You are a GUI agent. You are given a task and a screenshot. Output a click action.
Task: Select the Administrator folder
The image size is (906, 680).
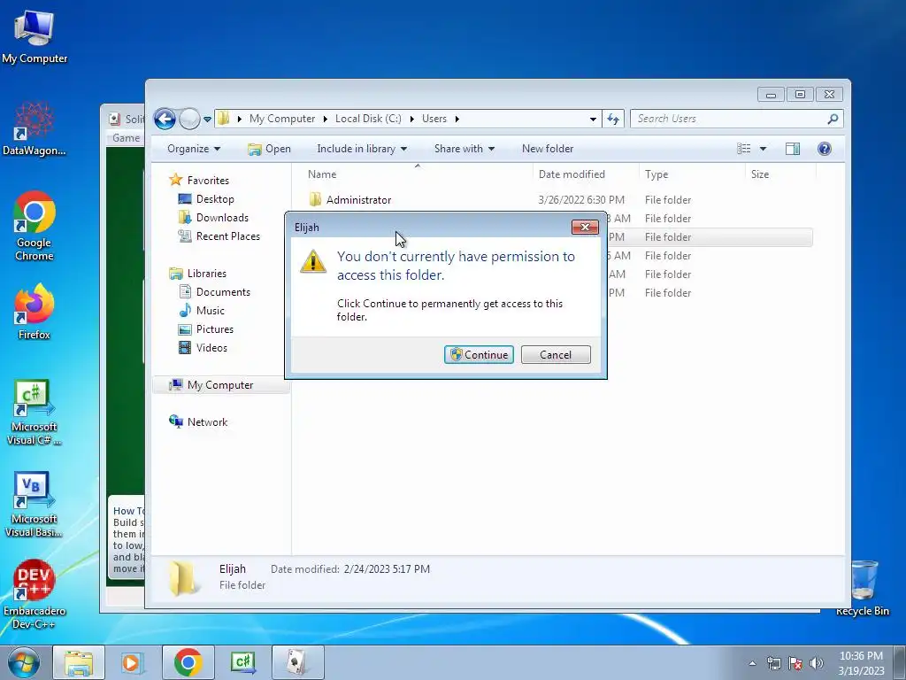coord(358,199)
